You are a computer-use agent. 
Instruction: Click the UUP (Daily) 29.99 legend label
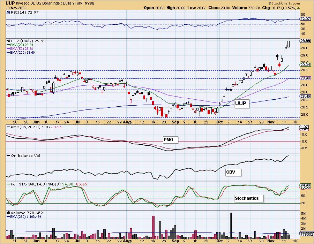28,41
